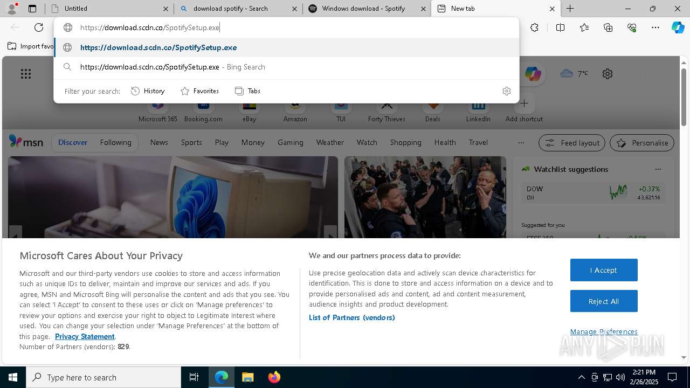Open the Windows notification center
The height and width of the screenshot is (388, 690).
(672, 377)
